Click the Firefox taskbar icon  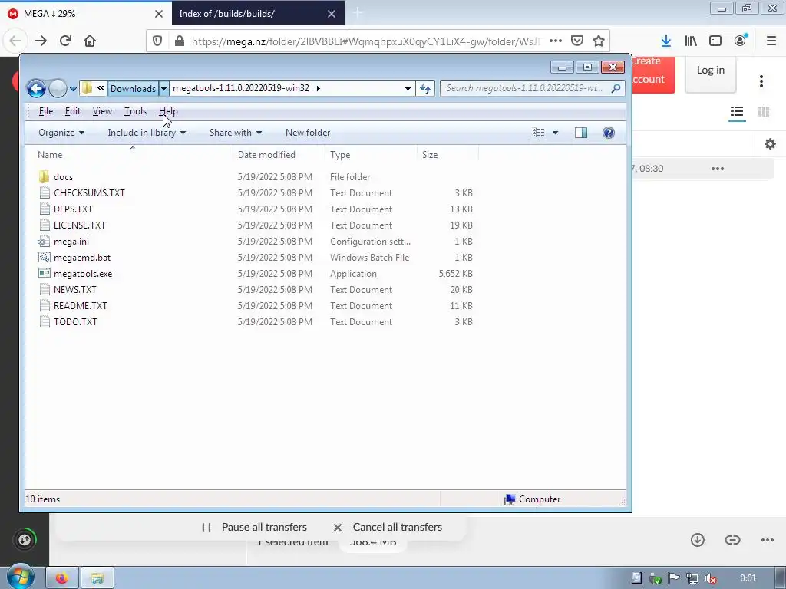click(62, 578)
